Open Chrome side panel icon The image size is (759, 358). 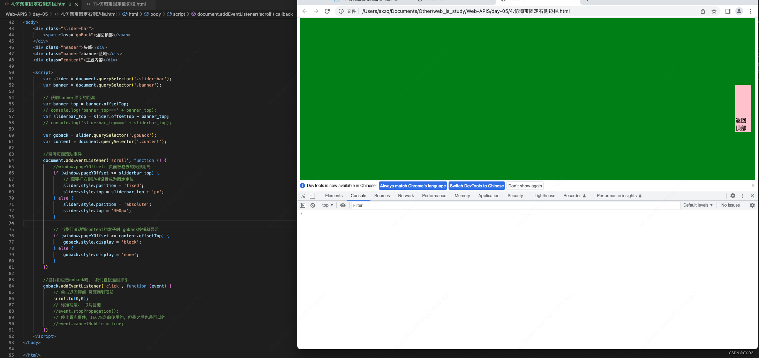coord(728,11)
